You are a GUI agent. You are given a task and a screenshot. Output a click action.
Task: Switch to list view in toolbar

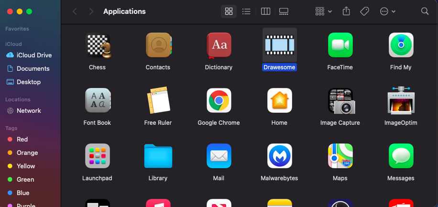point(246,11)
